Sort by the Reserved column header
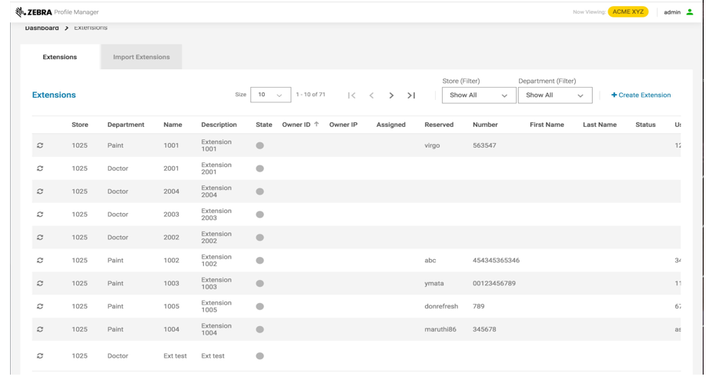Viewport: 706px width, 390px height. coord(439,125)
